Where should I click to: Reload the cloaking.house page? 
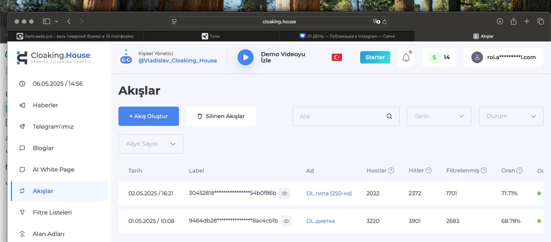(384, 21)
